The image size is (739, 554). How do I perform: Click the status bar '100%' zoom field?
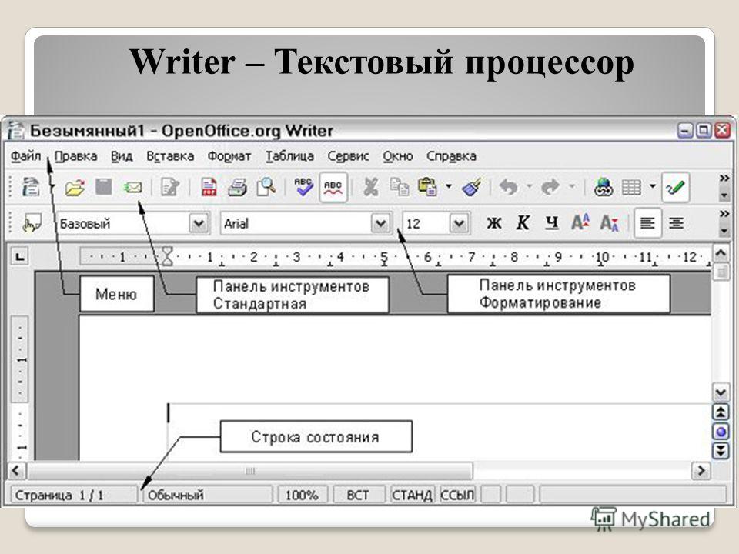pos(302,495)
